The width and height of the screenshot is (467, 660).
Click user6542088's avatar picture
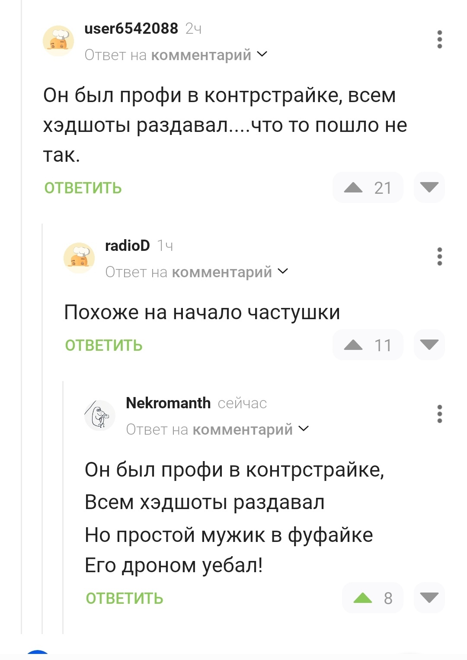[x=58, y=41]
